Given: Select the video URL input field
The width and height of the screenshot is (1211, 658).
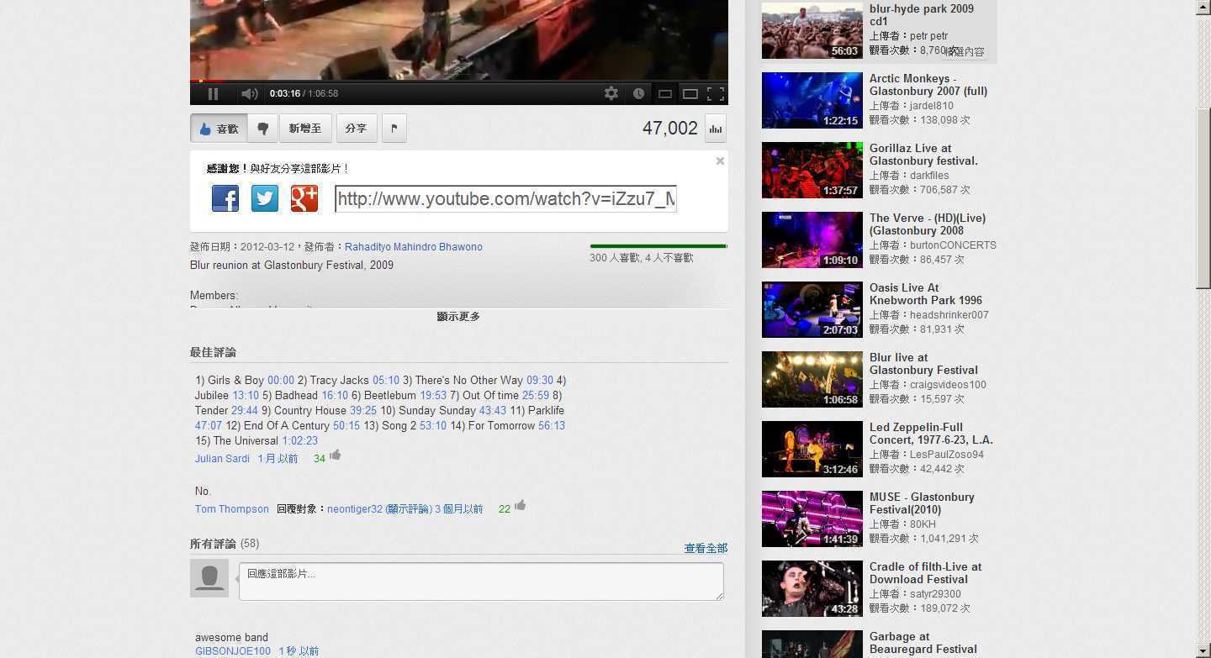Looking at the screenshot, I should (505, 199).
